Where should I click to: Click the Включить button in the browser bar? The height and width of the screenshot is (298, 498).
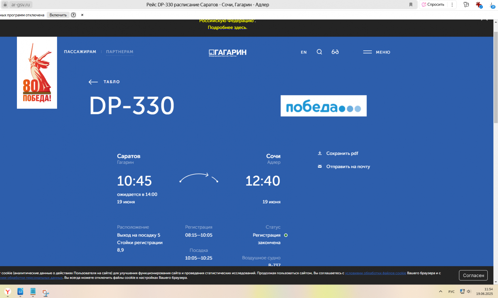(x=58, y=15)
